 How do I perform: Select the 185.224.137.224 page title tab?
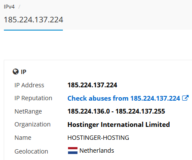point(34,20)
